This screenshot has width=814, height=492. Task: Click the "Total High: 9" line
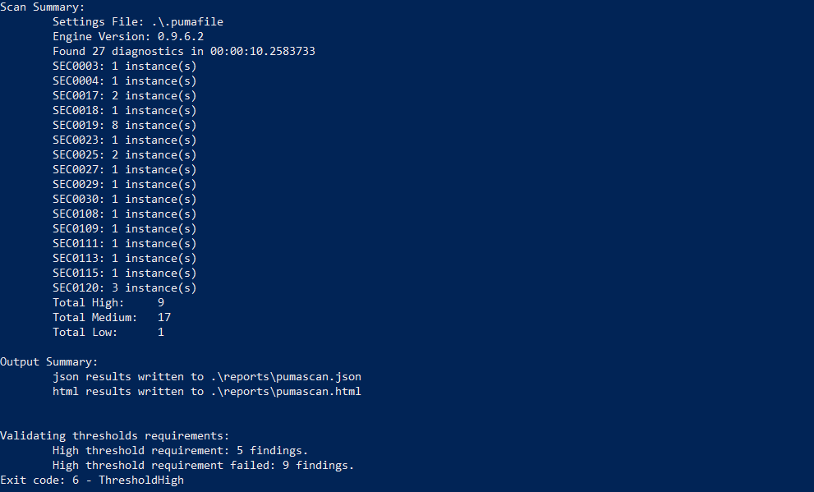[108, 302]
